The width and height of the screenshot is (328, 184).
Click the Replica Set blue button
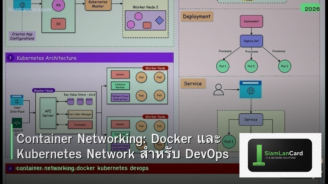tap(251, 41)
